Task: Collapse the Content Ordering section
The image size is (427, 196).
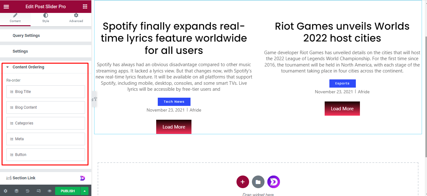Action: 46,67
